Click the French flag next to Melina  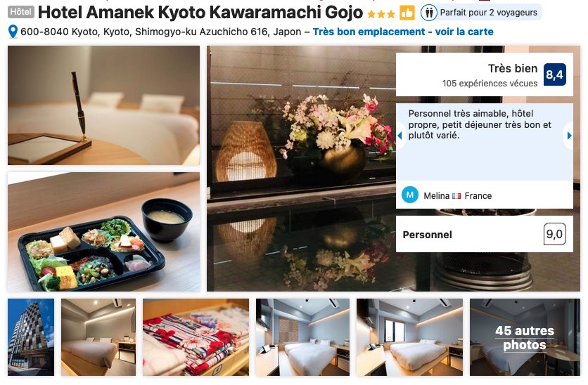(x=456, y=196)
